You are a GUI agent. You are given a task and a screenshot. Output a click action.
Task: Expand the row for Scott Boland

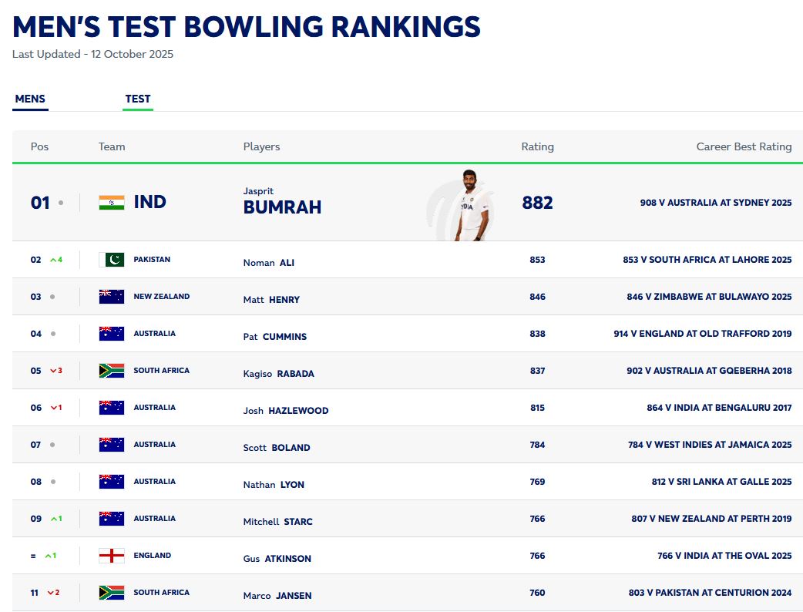click(x=401, y=444)
